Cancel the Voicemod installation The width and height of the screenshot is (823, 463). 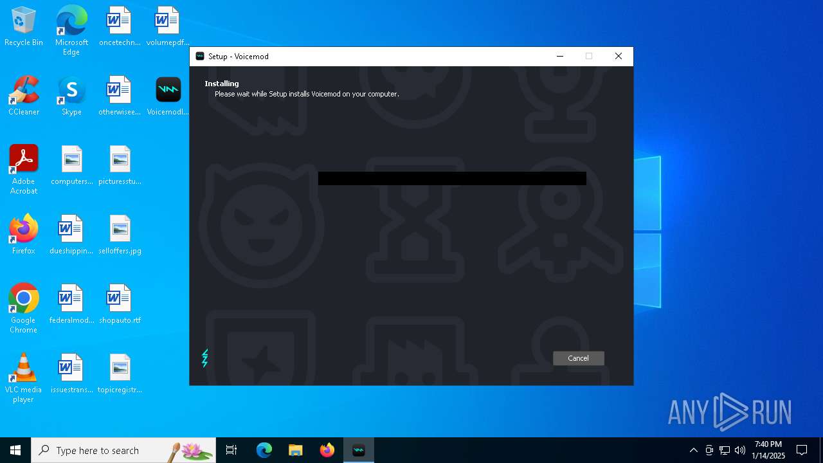(x=578, y=358)
